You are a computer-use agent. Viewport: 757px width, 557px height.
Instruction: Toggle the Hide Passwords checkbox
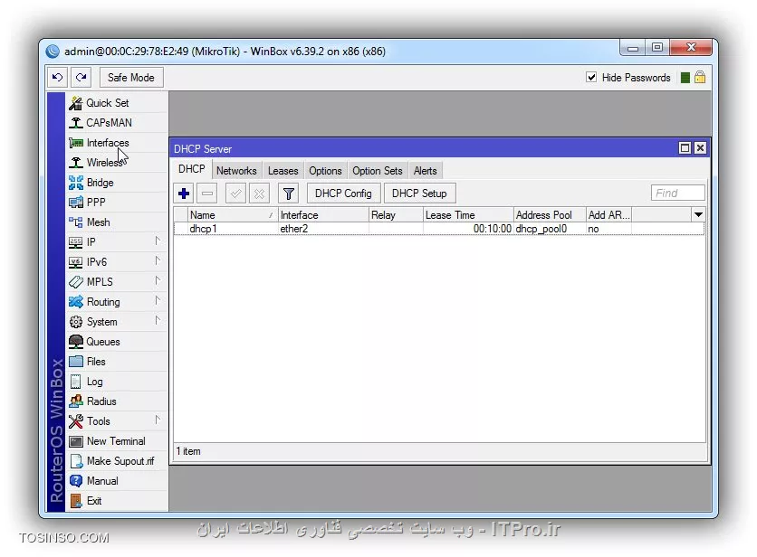tap(592, 78)
